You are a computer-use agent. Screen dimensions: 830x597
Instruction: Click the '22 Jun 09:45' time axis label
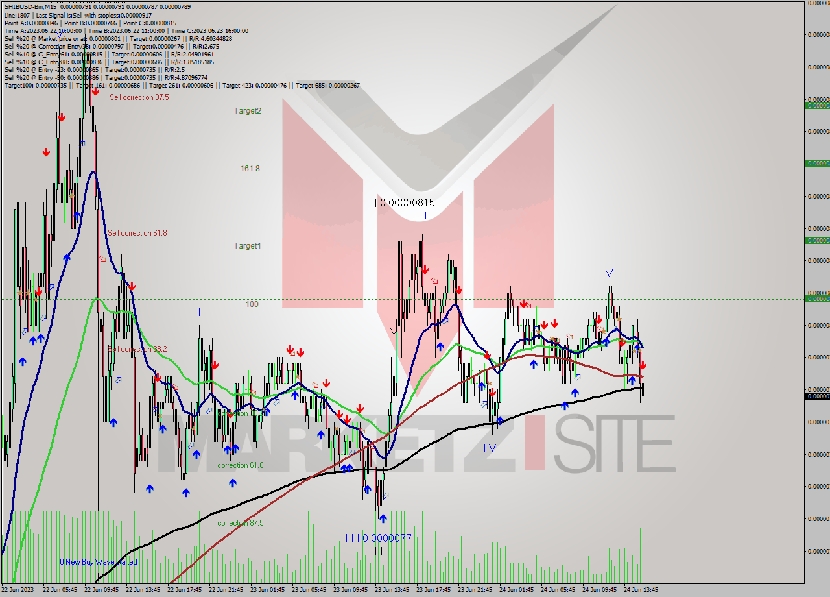click(x=101, y=590)
